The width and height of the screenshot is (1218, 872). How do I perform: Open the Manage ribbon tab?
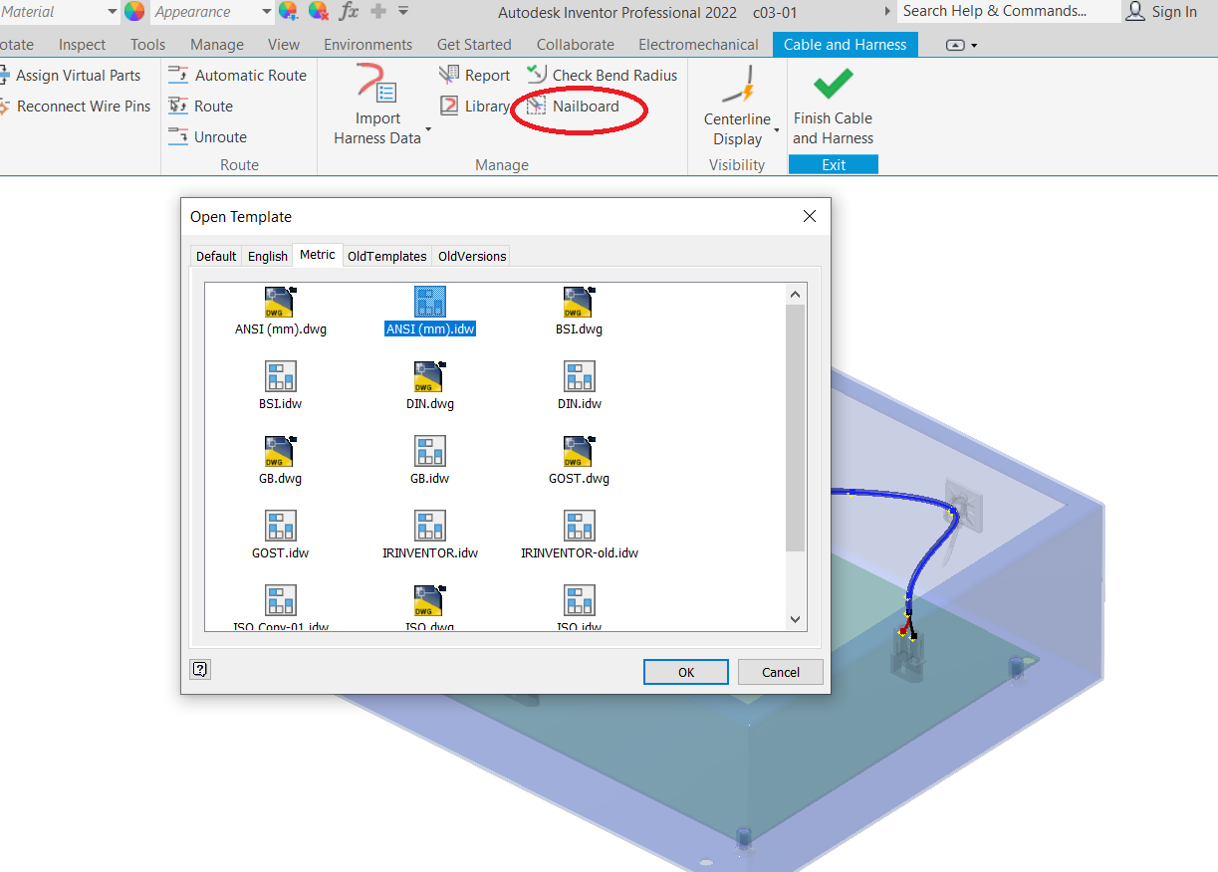point(217,45)
